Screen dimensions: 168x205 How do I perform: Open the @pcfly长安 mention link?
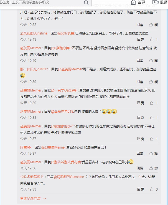(x=66, y=33)
